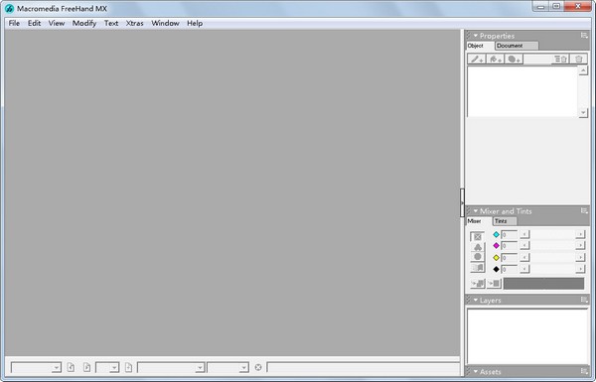Select the CMYK mixer mode icon

click(x=478, y=236)
